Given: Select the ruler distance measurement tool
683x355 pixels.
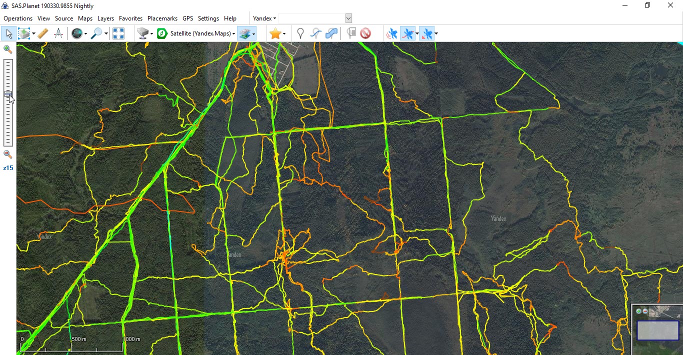Looking at the screenshot, I should (x=43, y=33).
